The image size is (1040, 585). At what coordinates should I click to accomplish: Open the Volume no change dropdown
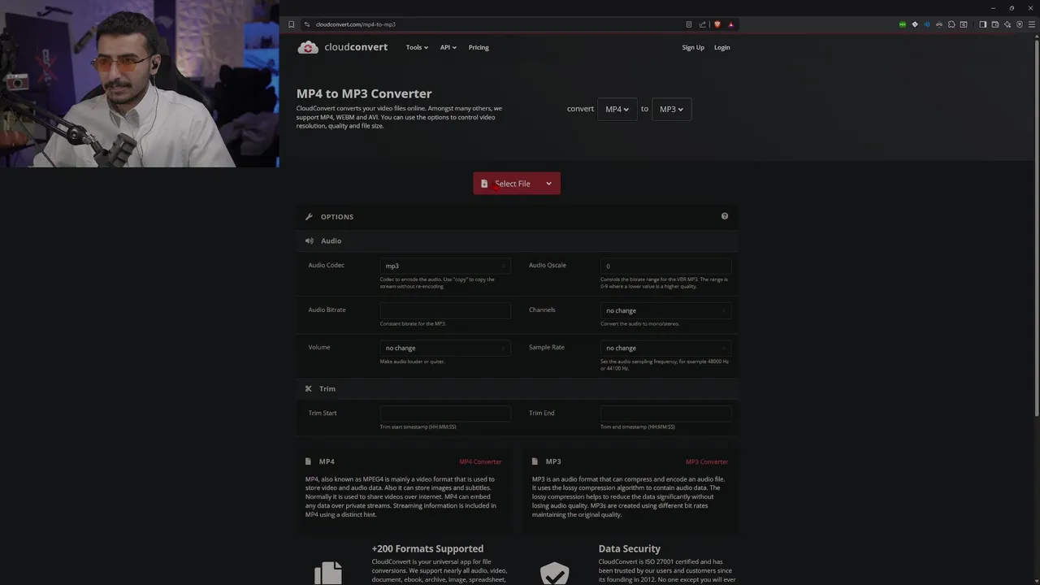point(445,348)
